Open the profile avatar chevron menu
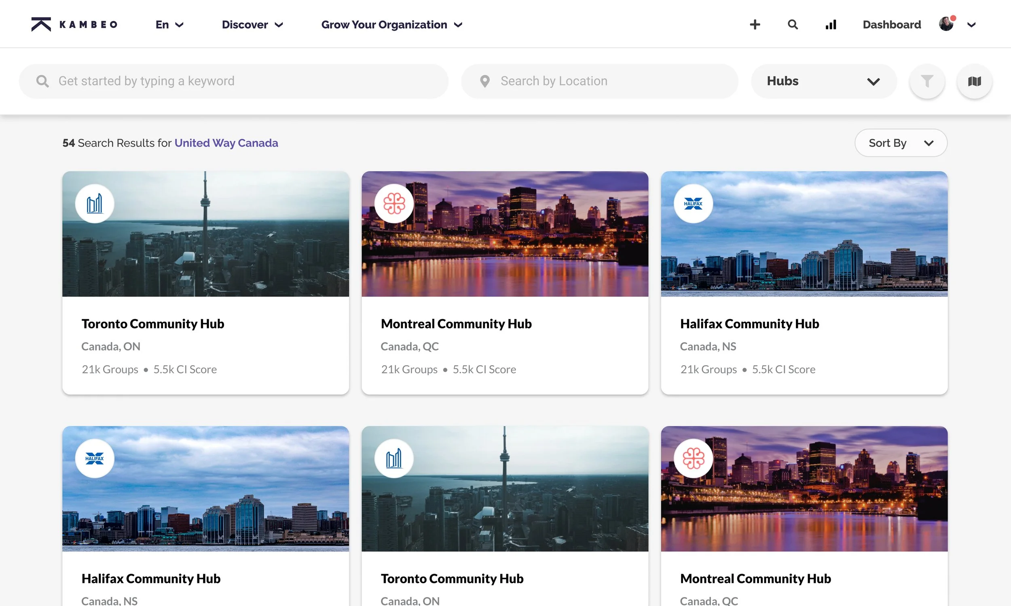The image size is (1011, 606). pyautogui.click(x=971, y=25)
